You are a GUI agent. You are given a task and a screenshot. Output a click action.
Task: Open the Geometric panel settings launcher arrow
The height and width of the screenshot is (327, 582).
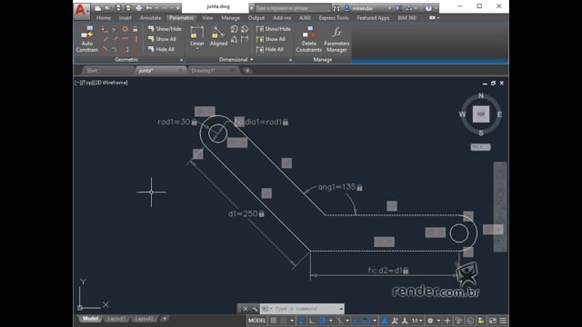coord(181,60)
